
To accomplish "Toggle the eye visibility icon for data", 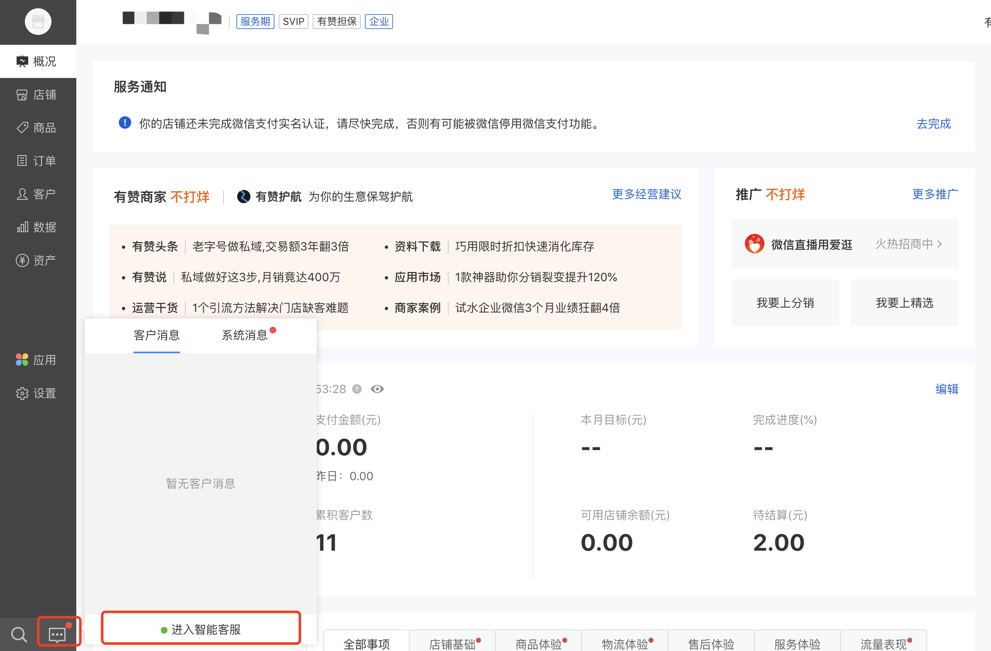I will click(x=377, y=389).
